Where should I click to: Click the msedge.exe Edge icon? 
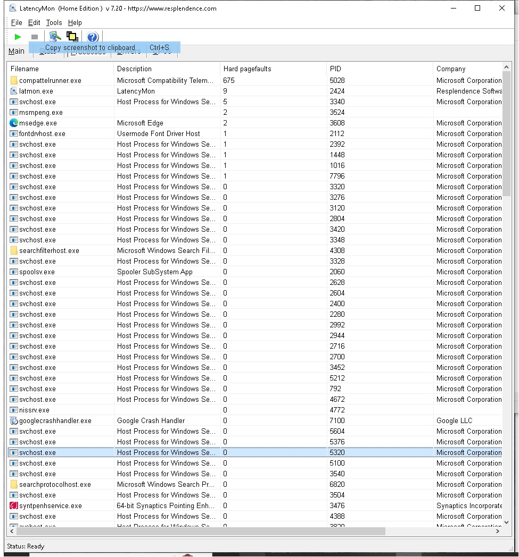pos(14,123)
